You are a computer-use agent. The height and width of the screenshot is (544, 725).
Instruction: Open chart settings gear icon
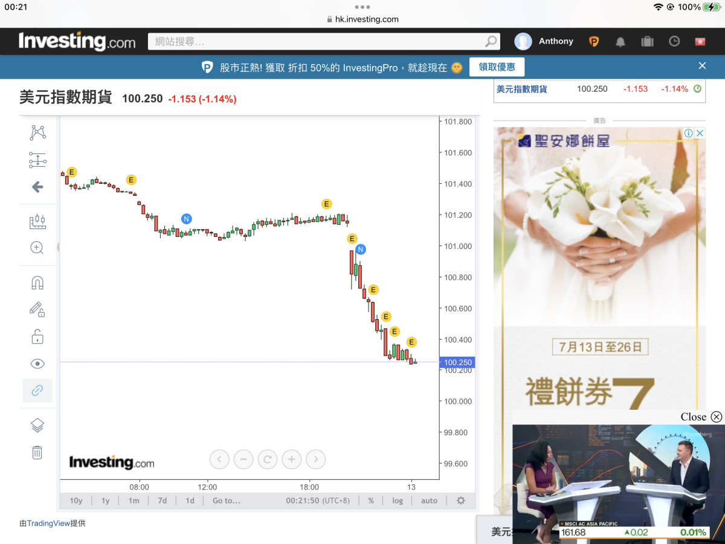point(461,500)
